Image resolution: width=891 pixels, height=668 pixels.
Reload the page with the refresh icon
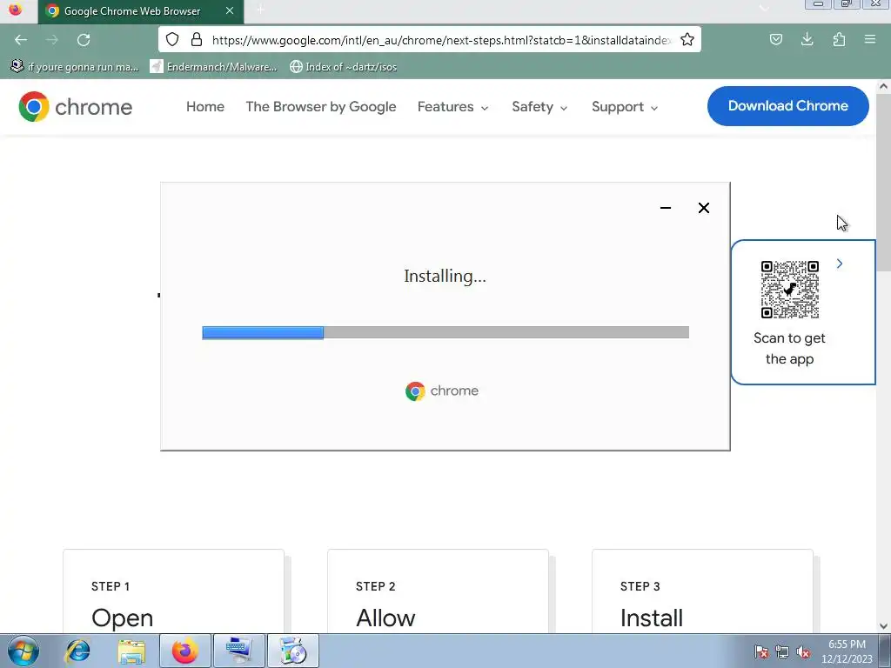tap(84, 40)
